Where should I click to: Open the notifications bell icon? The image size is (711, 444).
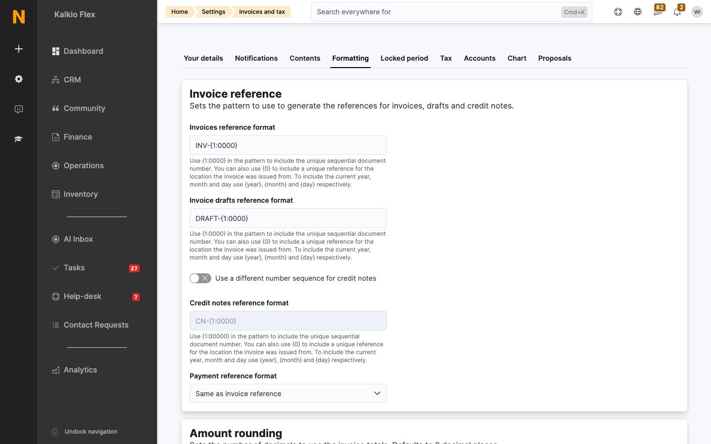click(677, 12)
